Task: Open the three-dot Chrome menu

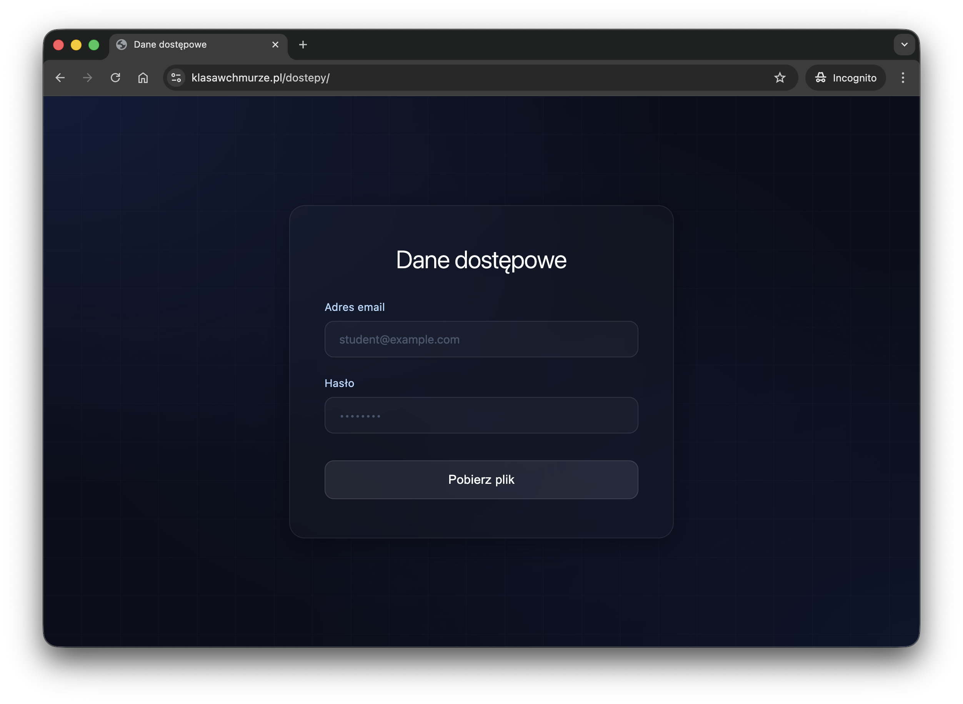Action: [903, 78]
